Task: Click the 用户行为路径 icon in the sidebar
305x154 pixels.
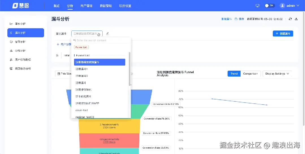Action: coord(11,60)
